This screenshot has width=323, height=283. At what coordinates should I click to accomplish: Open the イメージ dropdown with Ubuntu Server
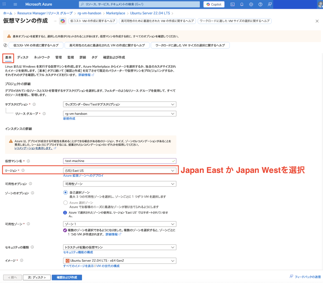pos(120,261)
